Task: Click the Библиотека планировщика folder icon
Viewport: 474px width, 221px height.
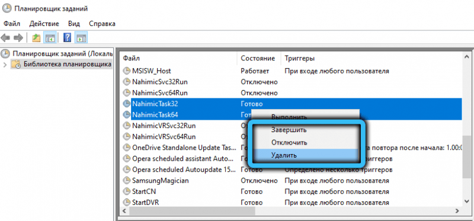Action: point(16,64)
